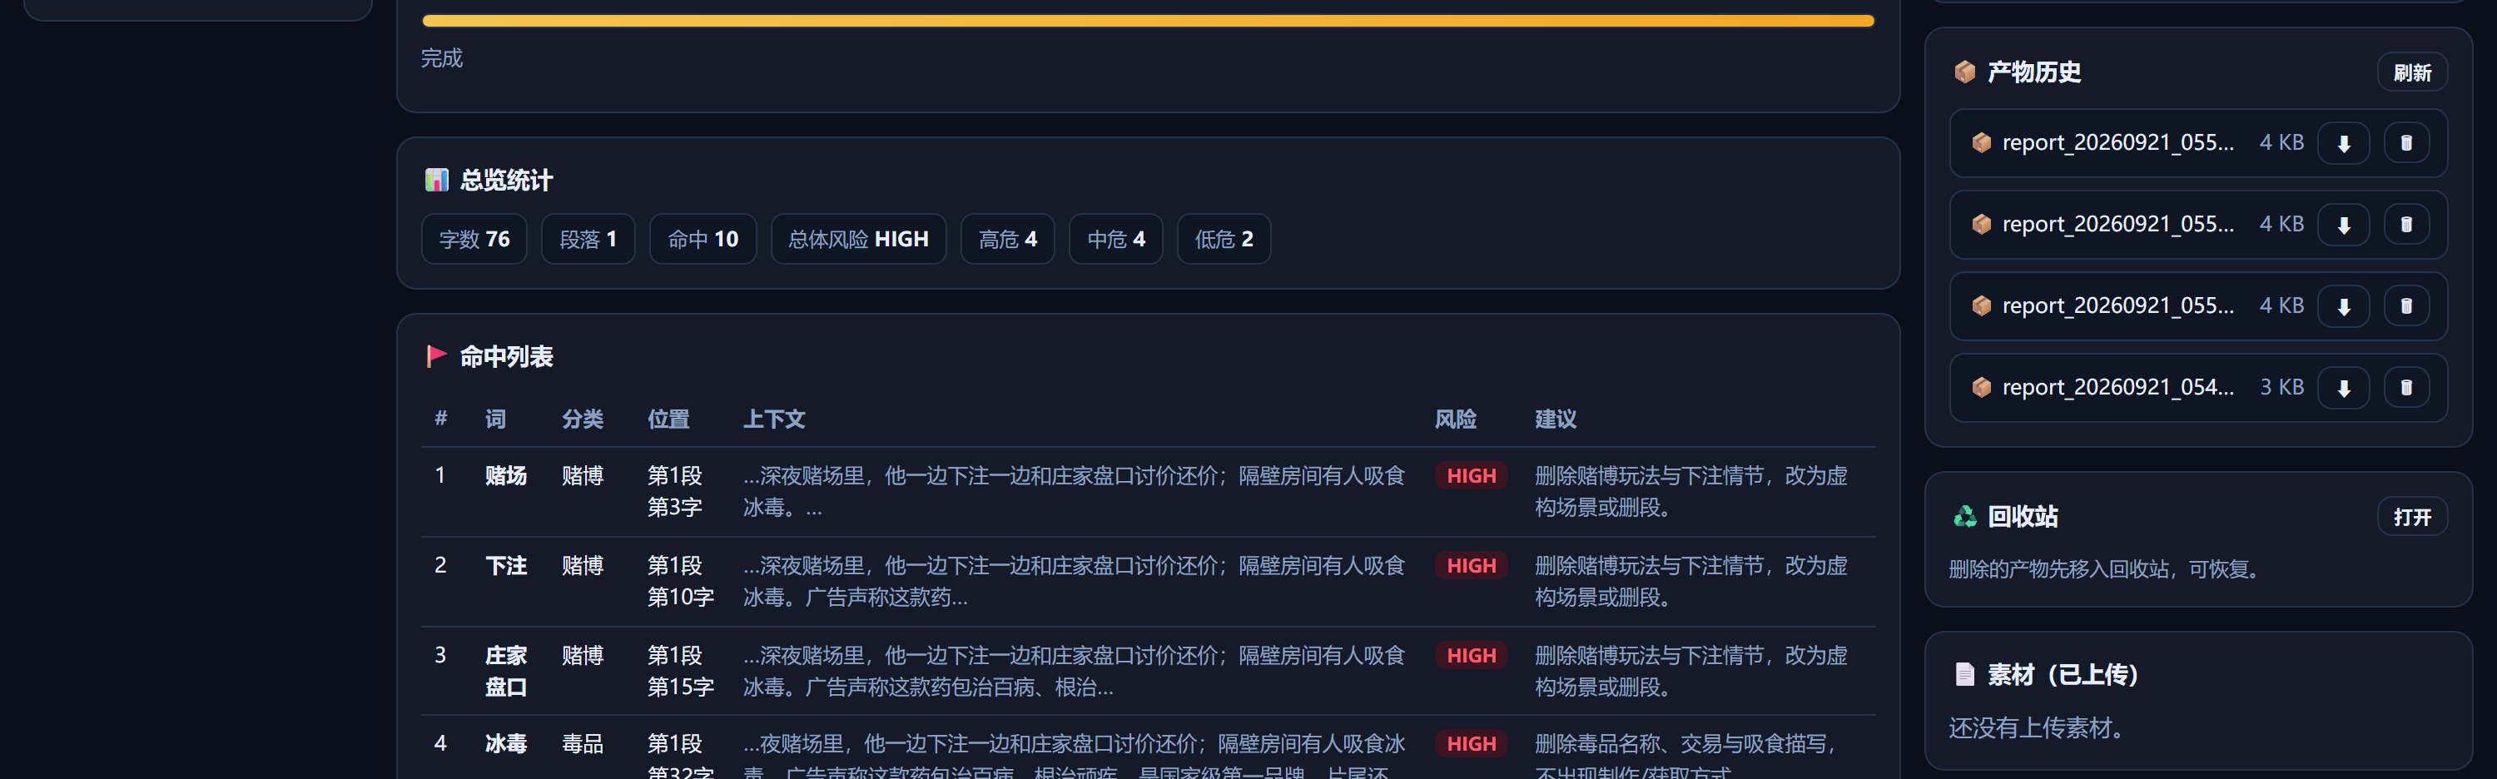Download the first report_20260921_055 file

(2343, 143)
